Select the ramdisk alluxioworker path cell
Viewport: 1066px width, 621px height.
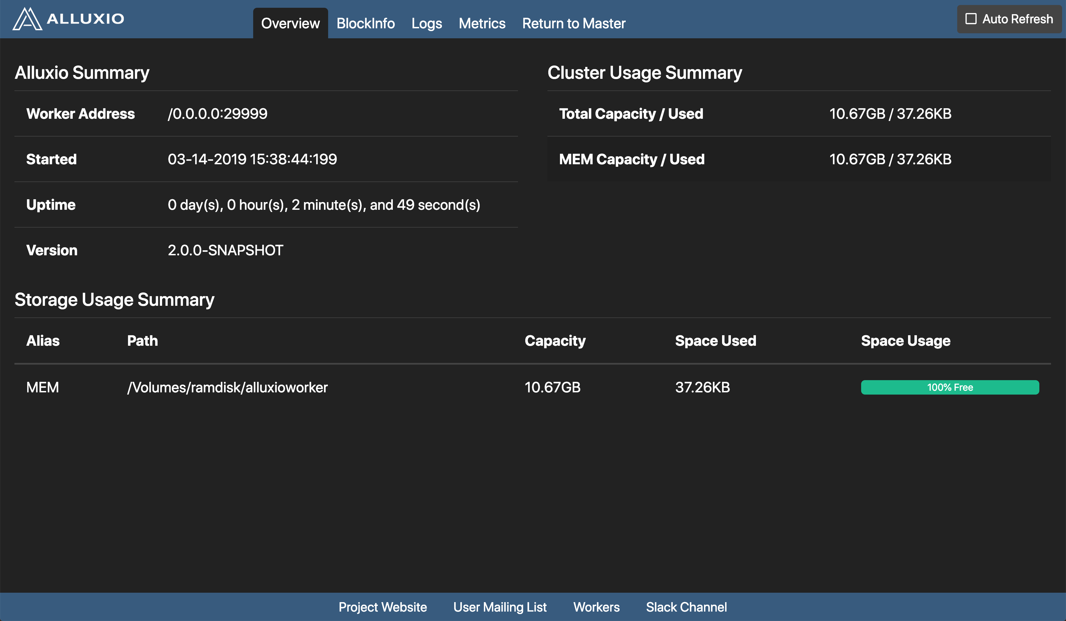(x=227, y=387)
